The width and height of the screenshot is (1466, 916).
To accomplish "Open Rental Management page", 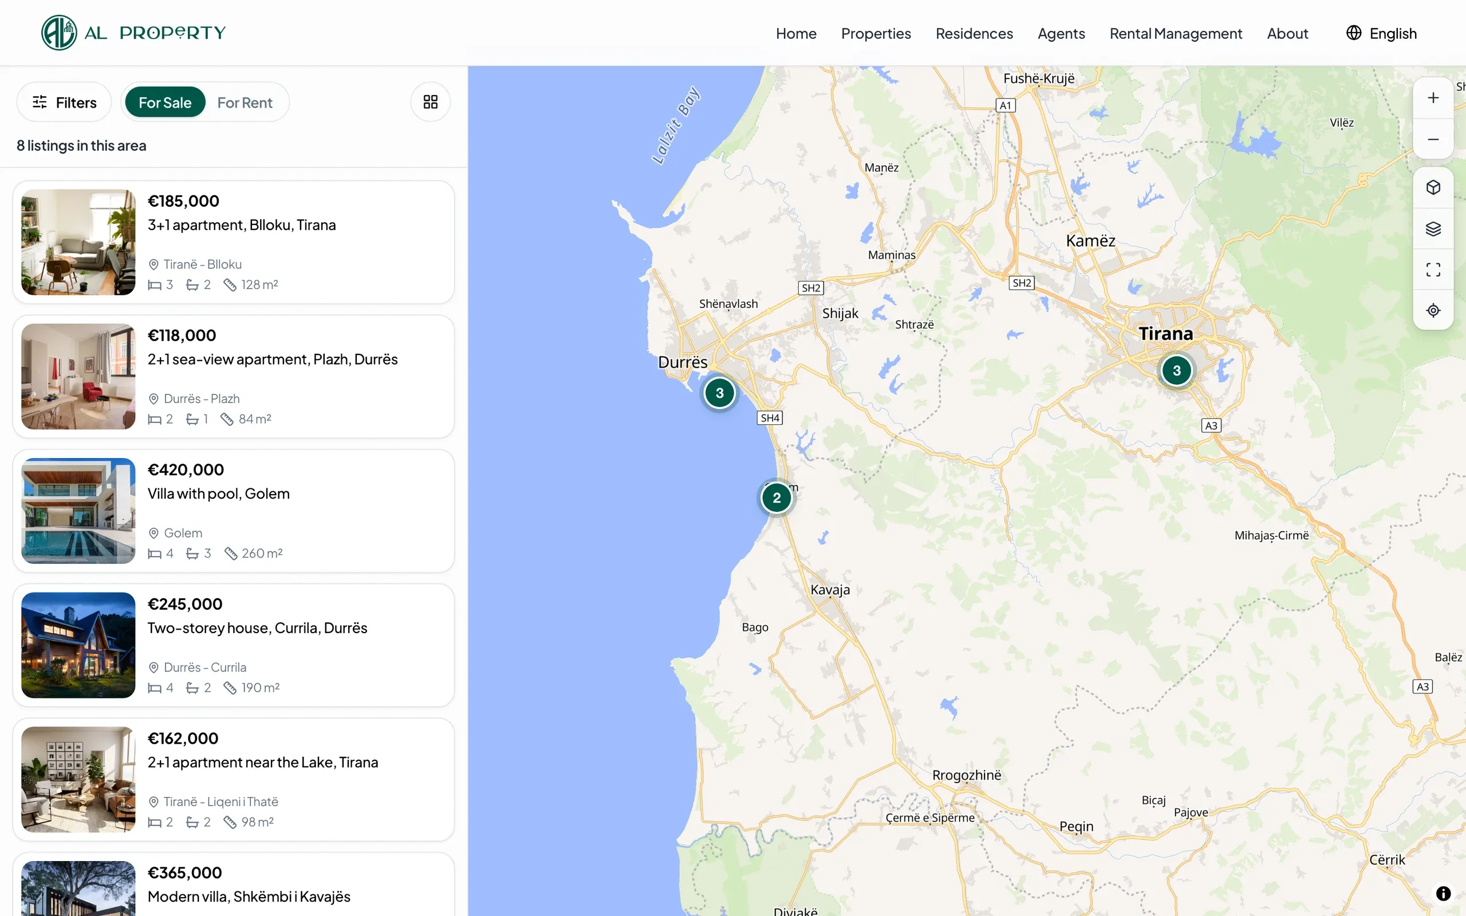I will point(1175,33).
